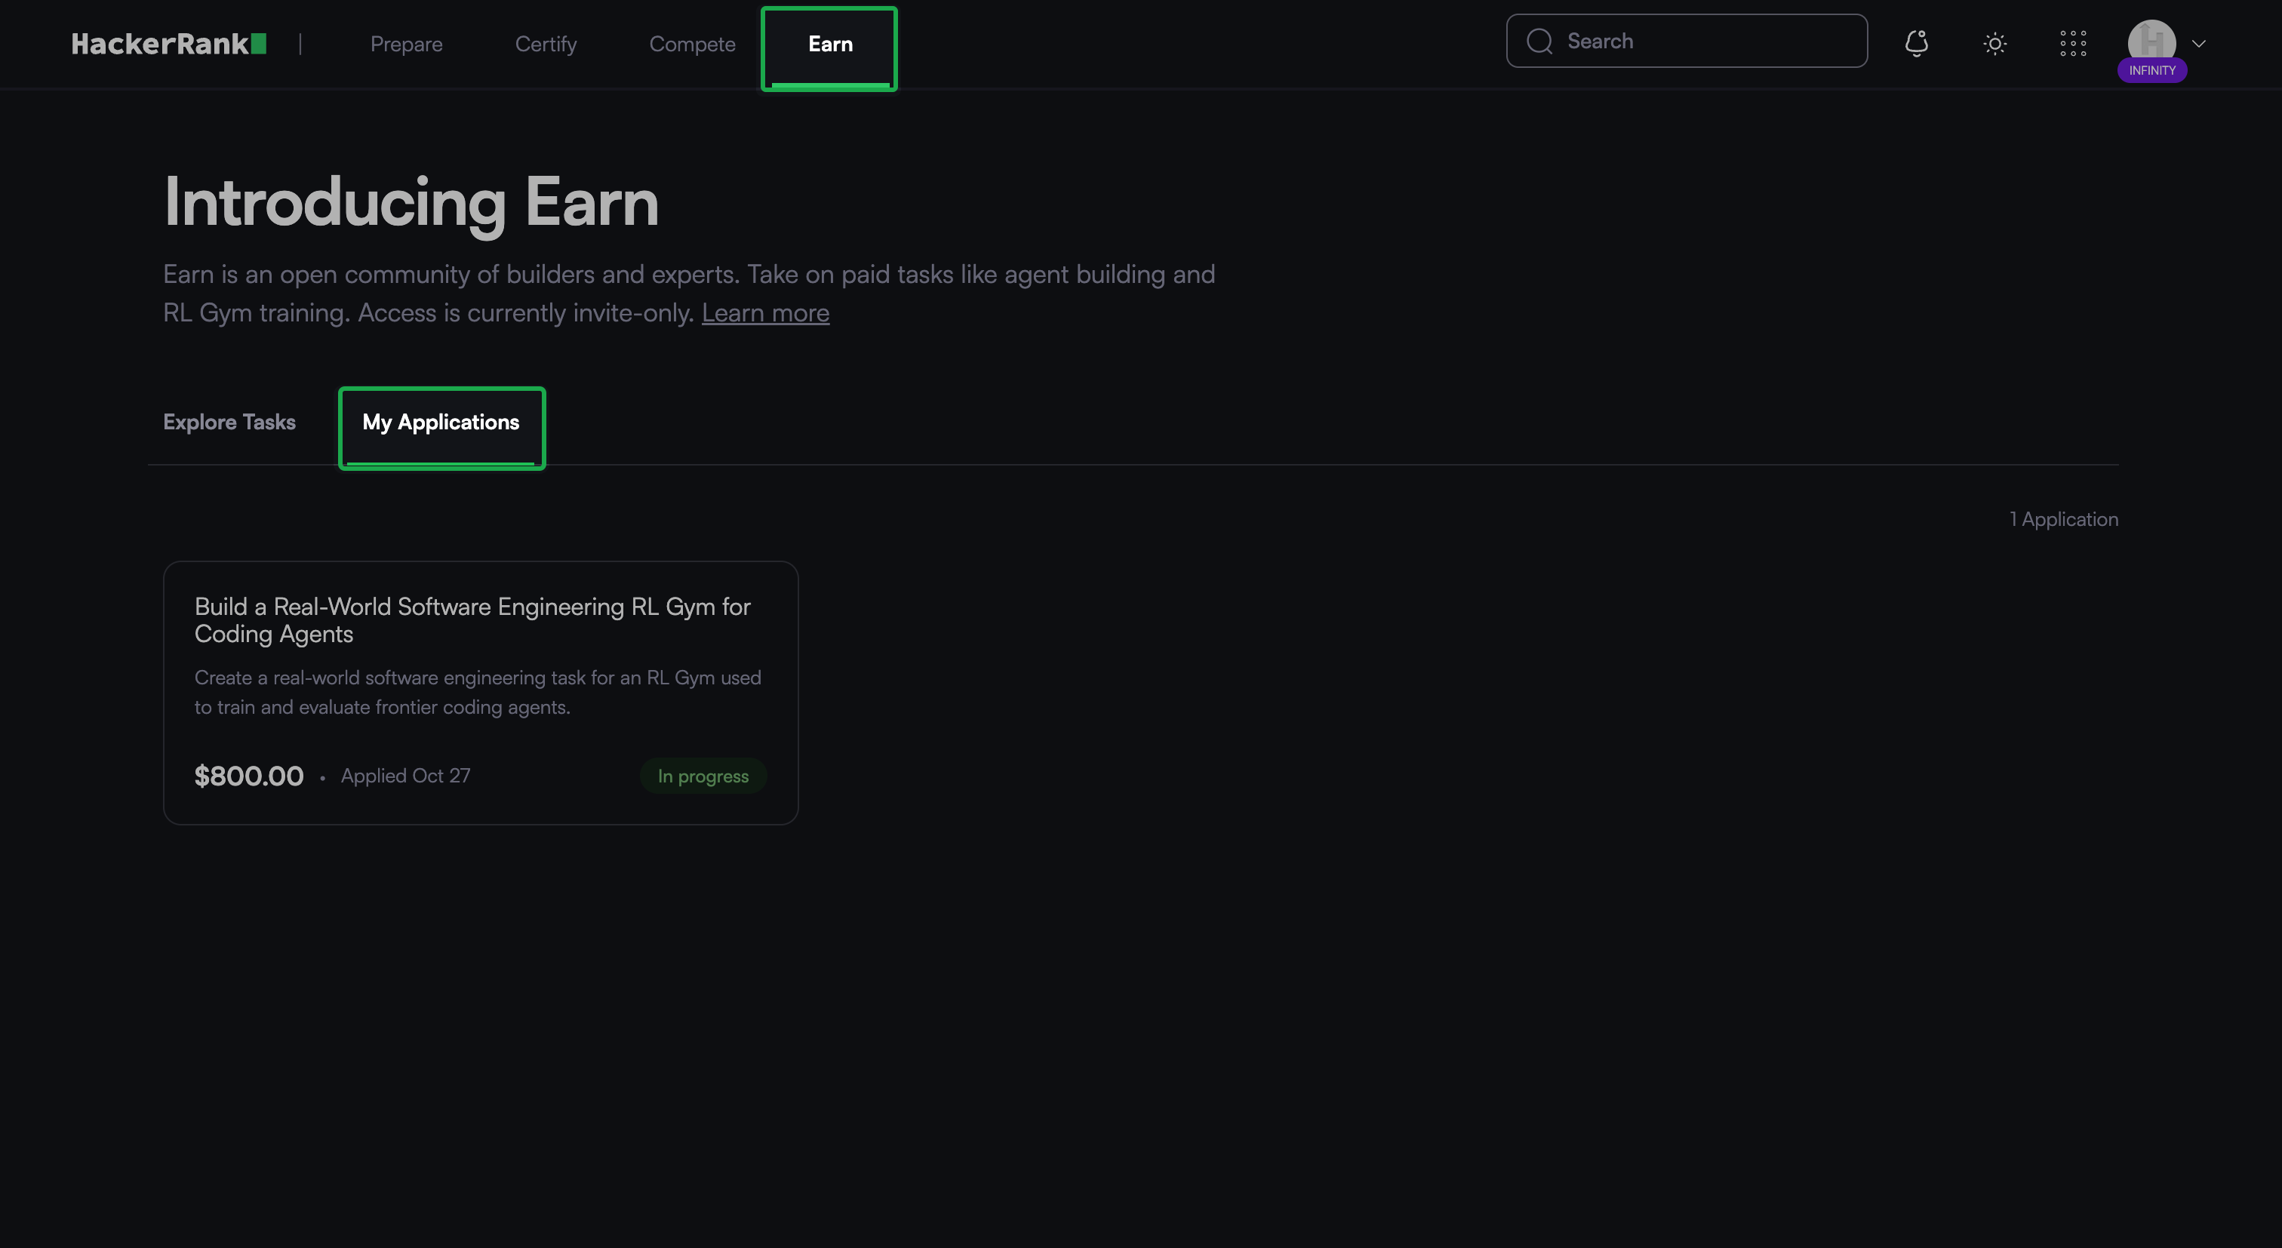Click the In progress status badge
The height and width of the screenshot is (1248, 2282).
703,776
